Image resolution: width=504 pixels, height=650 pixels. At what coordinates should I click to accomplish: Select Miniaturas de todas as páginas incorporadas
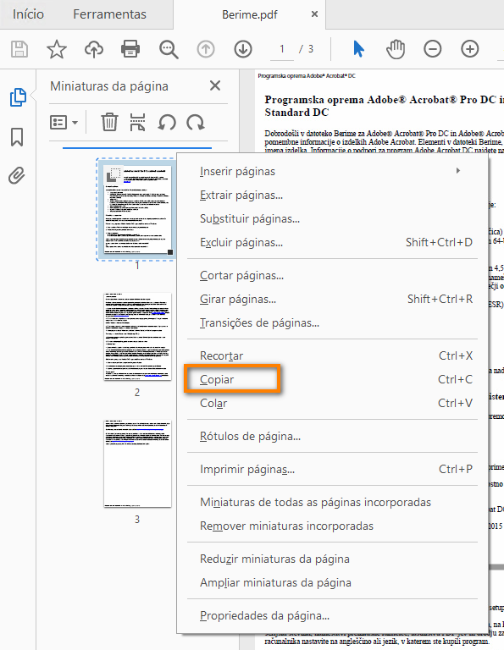tap(332, 502)
